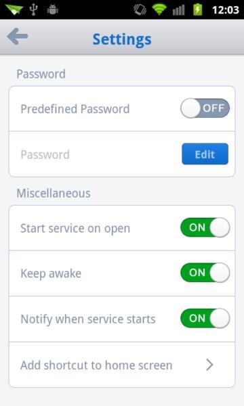Tap the cellular signal bars icon
The image size is (244, 406).
[x=179, y=10]
